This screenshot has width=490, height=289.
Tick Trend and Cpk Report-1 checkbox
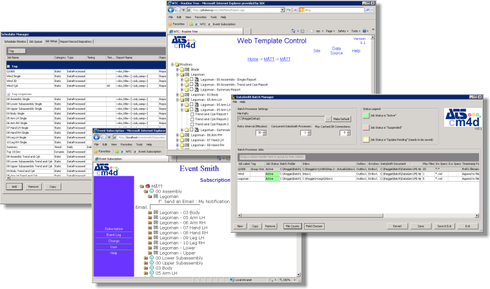[x=192, y=114]
